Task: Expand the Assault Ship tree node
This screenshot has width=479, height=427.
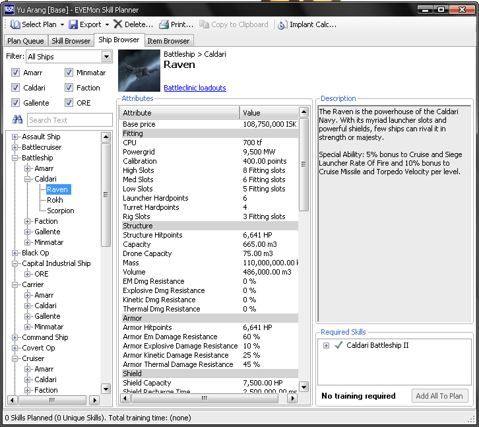Action: pos(15,137)
